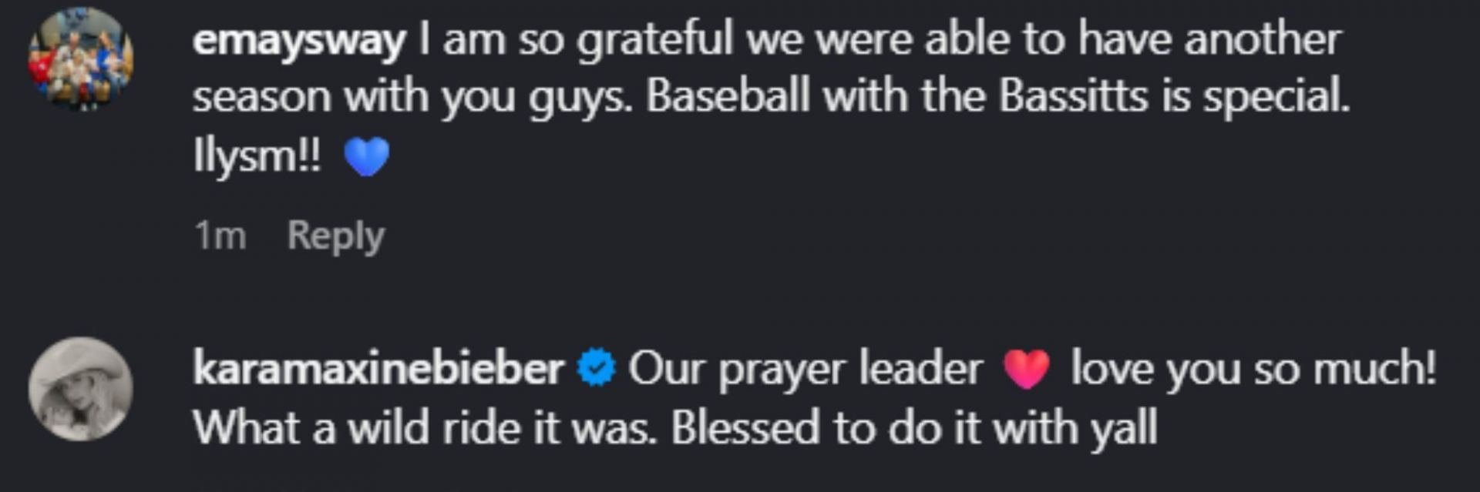Click "What a wild ride it was."
1480x492 pixels.
pyautogui.click(x=425, y=427)
